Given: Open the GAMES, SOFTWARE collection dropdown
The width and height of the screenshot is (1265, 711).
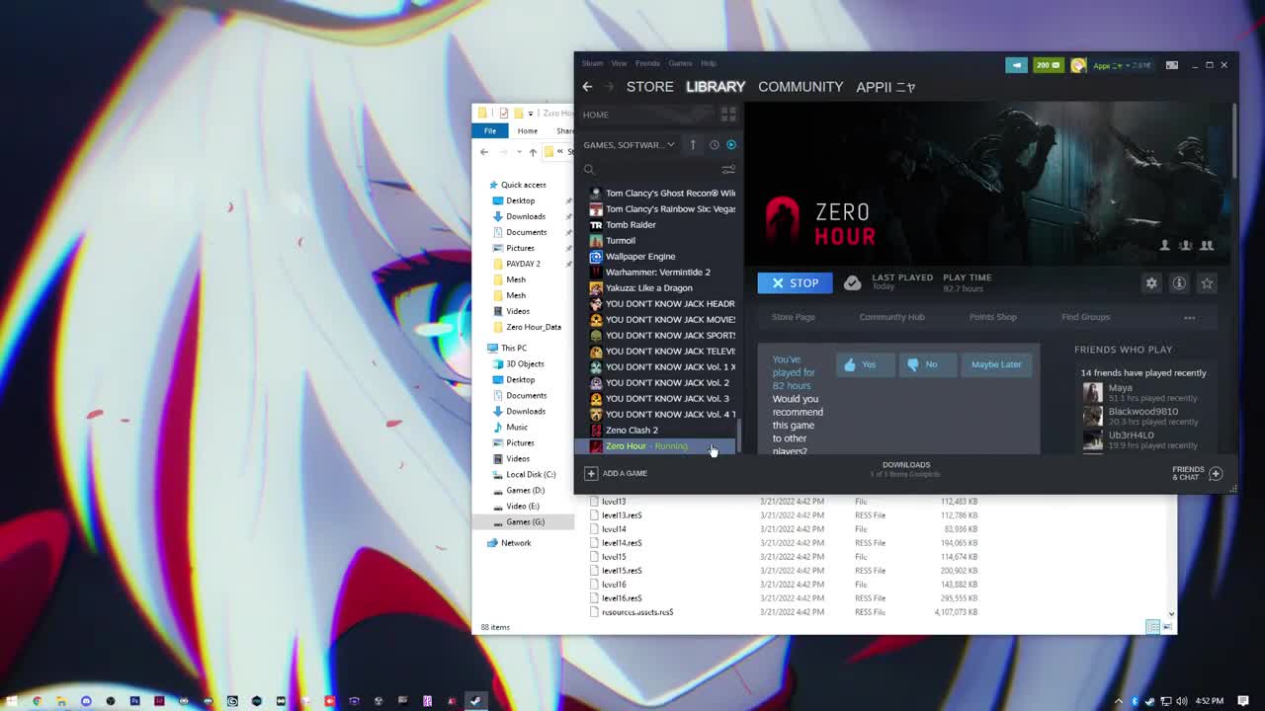Looking at the screenshot, I should tap(630, 144).
